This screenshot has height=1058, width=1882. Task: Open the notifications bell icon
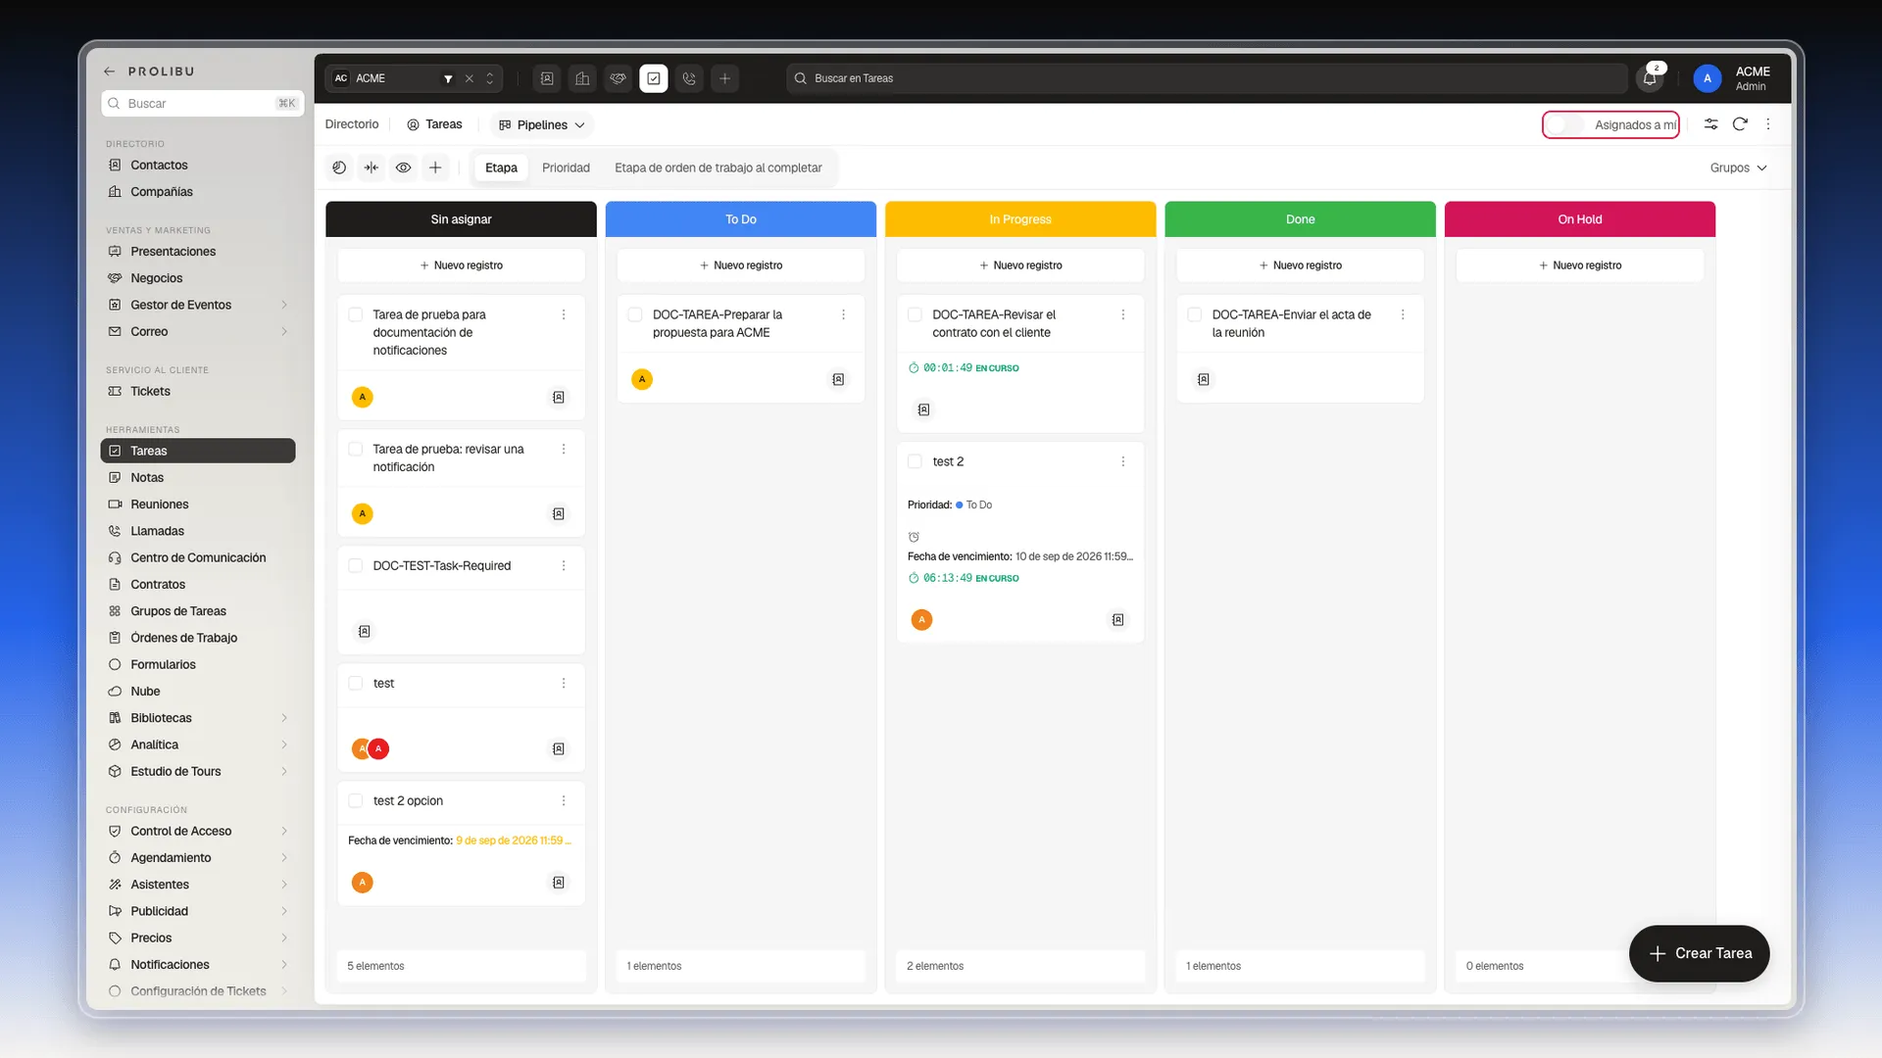point(1650,78)
